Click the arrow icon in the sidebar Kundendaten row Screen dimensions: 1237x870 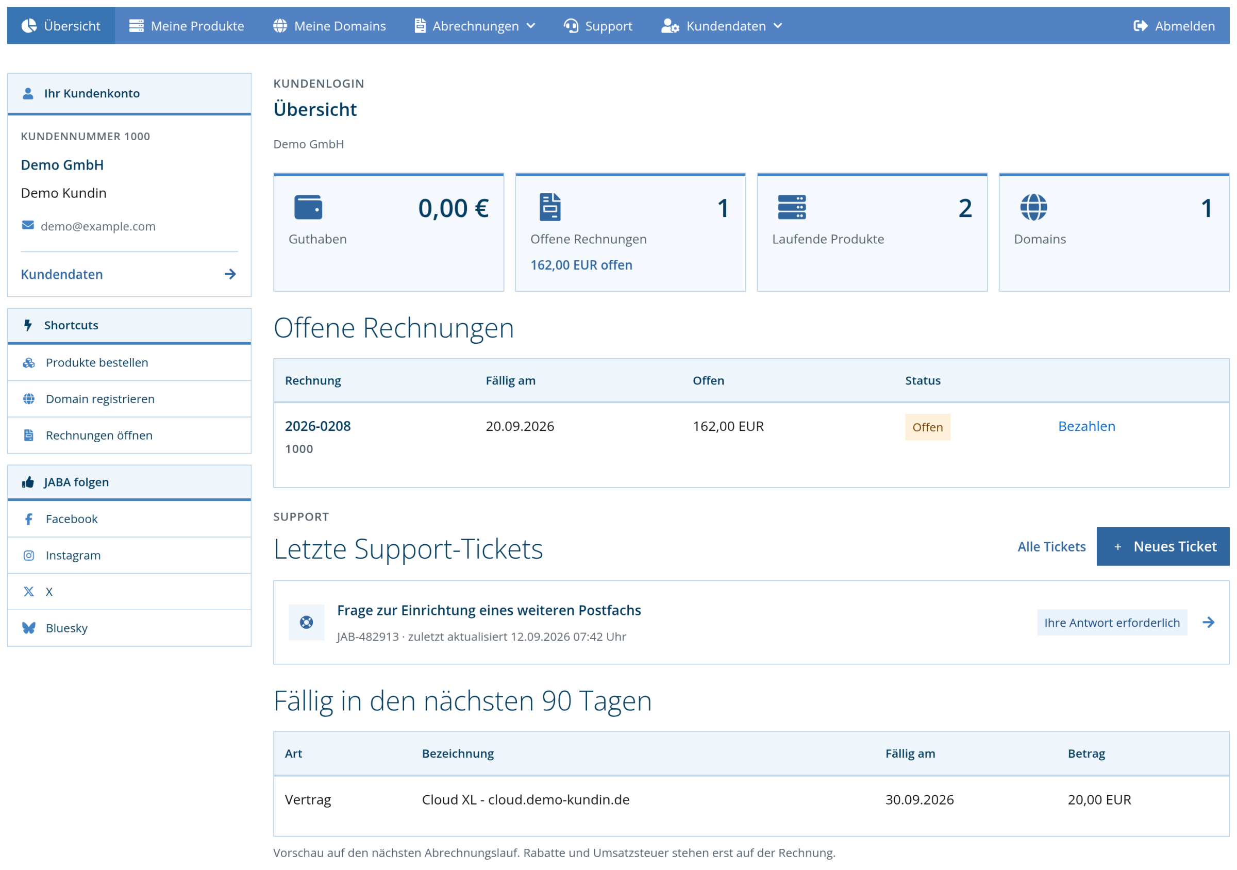[x=230, y=274]
